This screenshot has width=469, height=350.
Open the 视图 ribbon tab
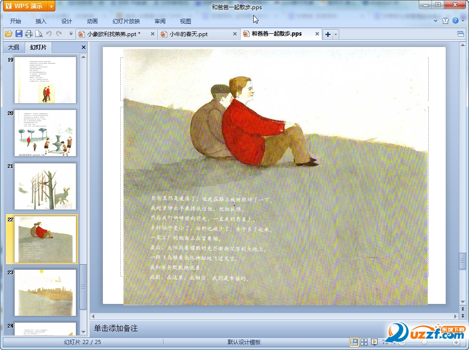(x=186, y=21)
